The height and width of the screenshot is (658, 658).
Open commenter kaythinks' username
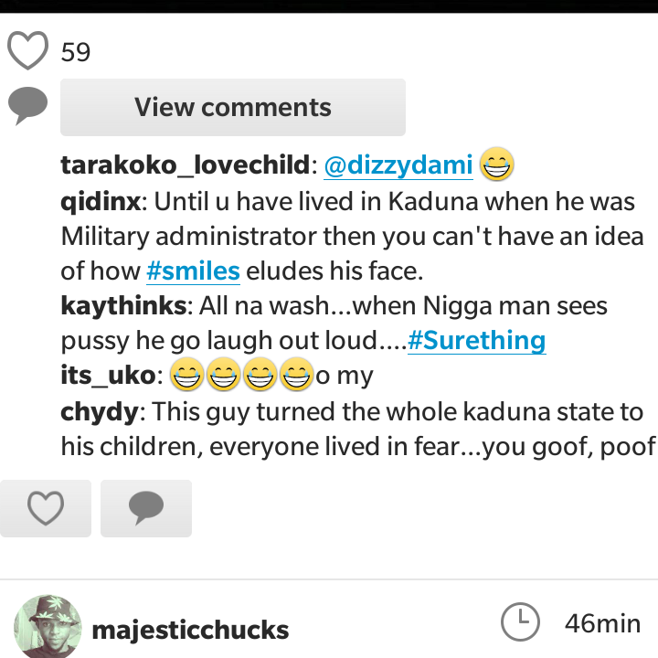(123, 305)
